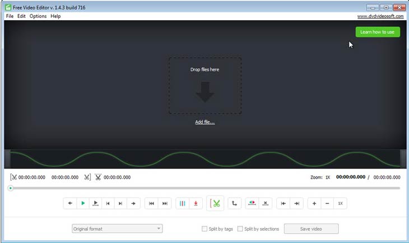Screen dimensions: 409x243
Task: Click the selection start timecode 00:00:00.000
Action: (32, 177)
